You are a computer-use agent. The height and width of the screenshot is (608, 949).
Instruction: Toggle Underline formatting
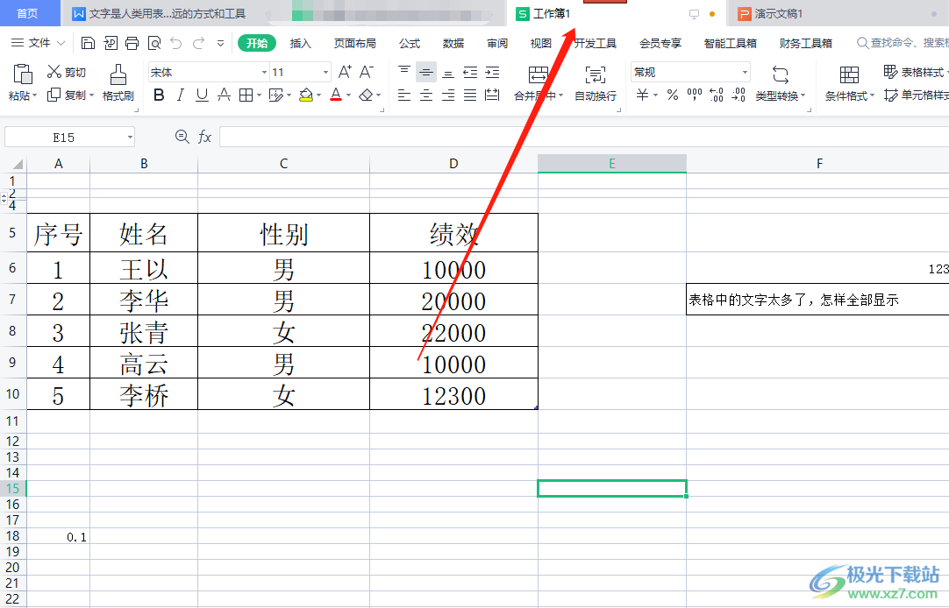[202, 95]
